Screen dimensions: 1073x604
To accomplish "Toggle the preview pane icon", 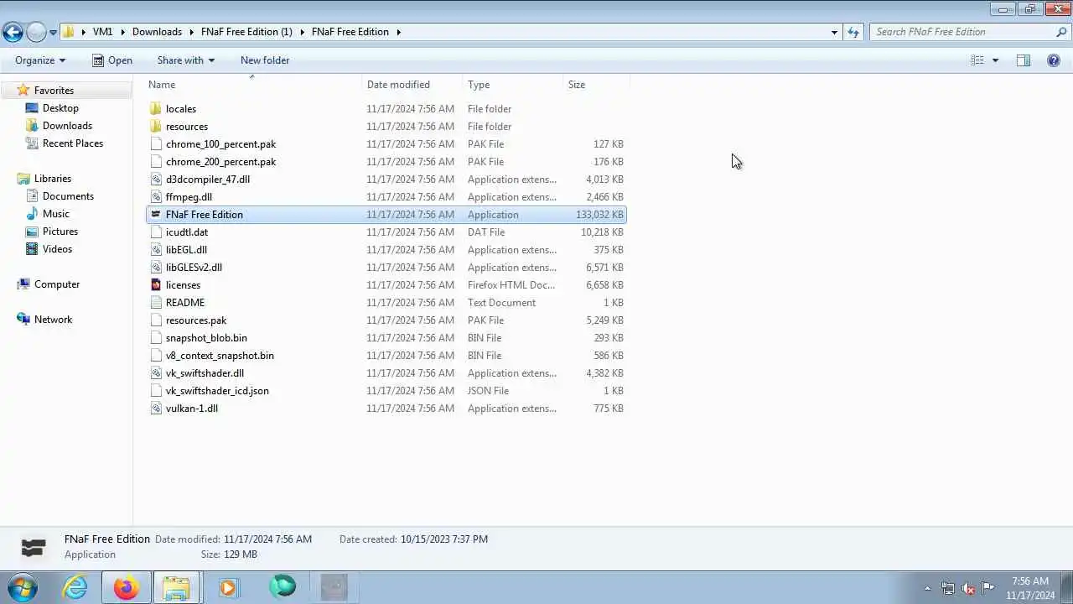I will tap(1024, 60).
